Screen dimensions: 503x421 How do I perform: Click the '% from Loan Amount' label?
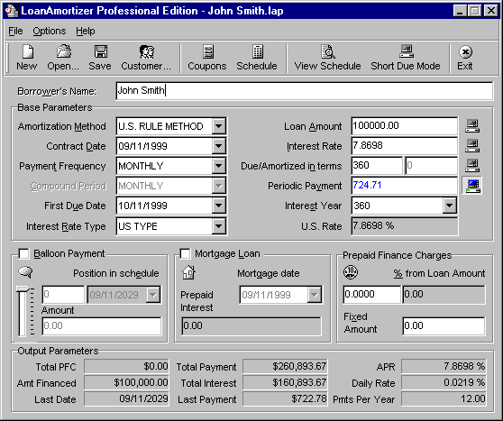pos(439,273)
